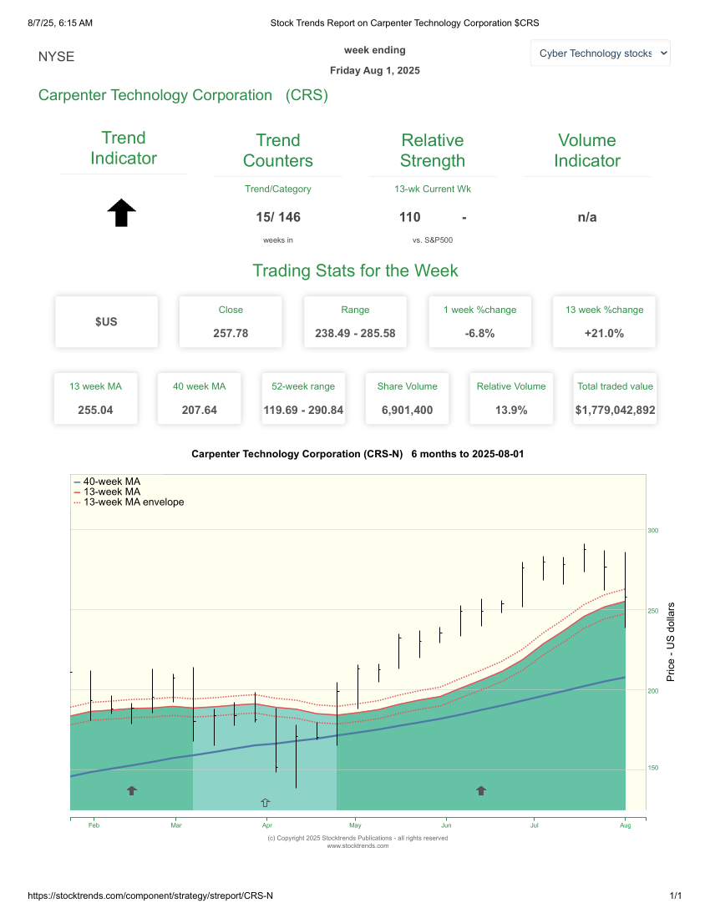This screenshot has height=918, width=710.
Task: Open the Cyber Technology stocks dropdown
Action: click(x=600, y=53)
